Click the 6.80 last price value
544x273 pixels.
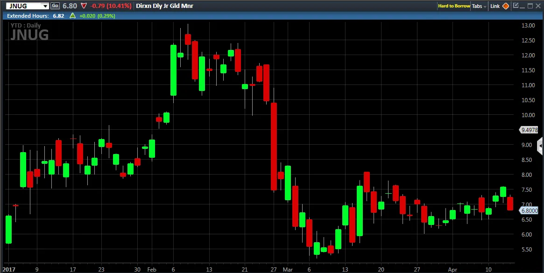point(70,6)
